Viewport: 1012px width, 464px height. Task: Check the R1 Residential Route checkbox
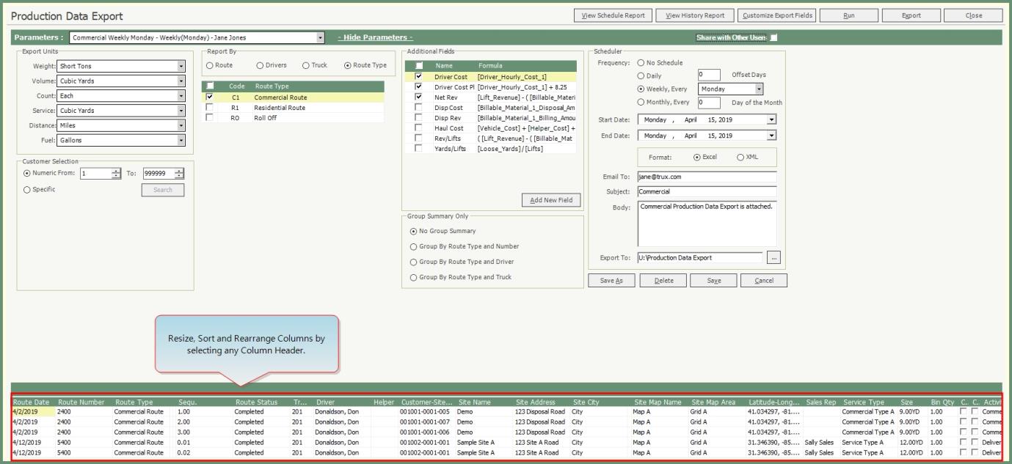tap(210, 107)
